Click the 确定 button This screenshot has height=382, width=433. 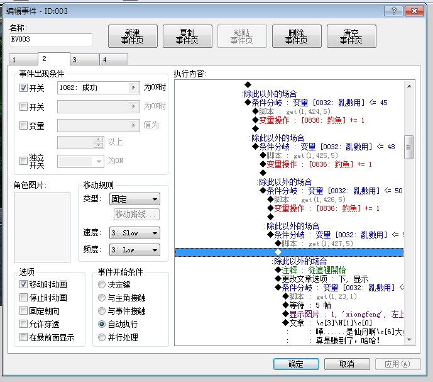point(296,364)
